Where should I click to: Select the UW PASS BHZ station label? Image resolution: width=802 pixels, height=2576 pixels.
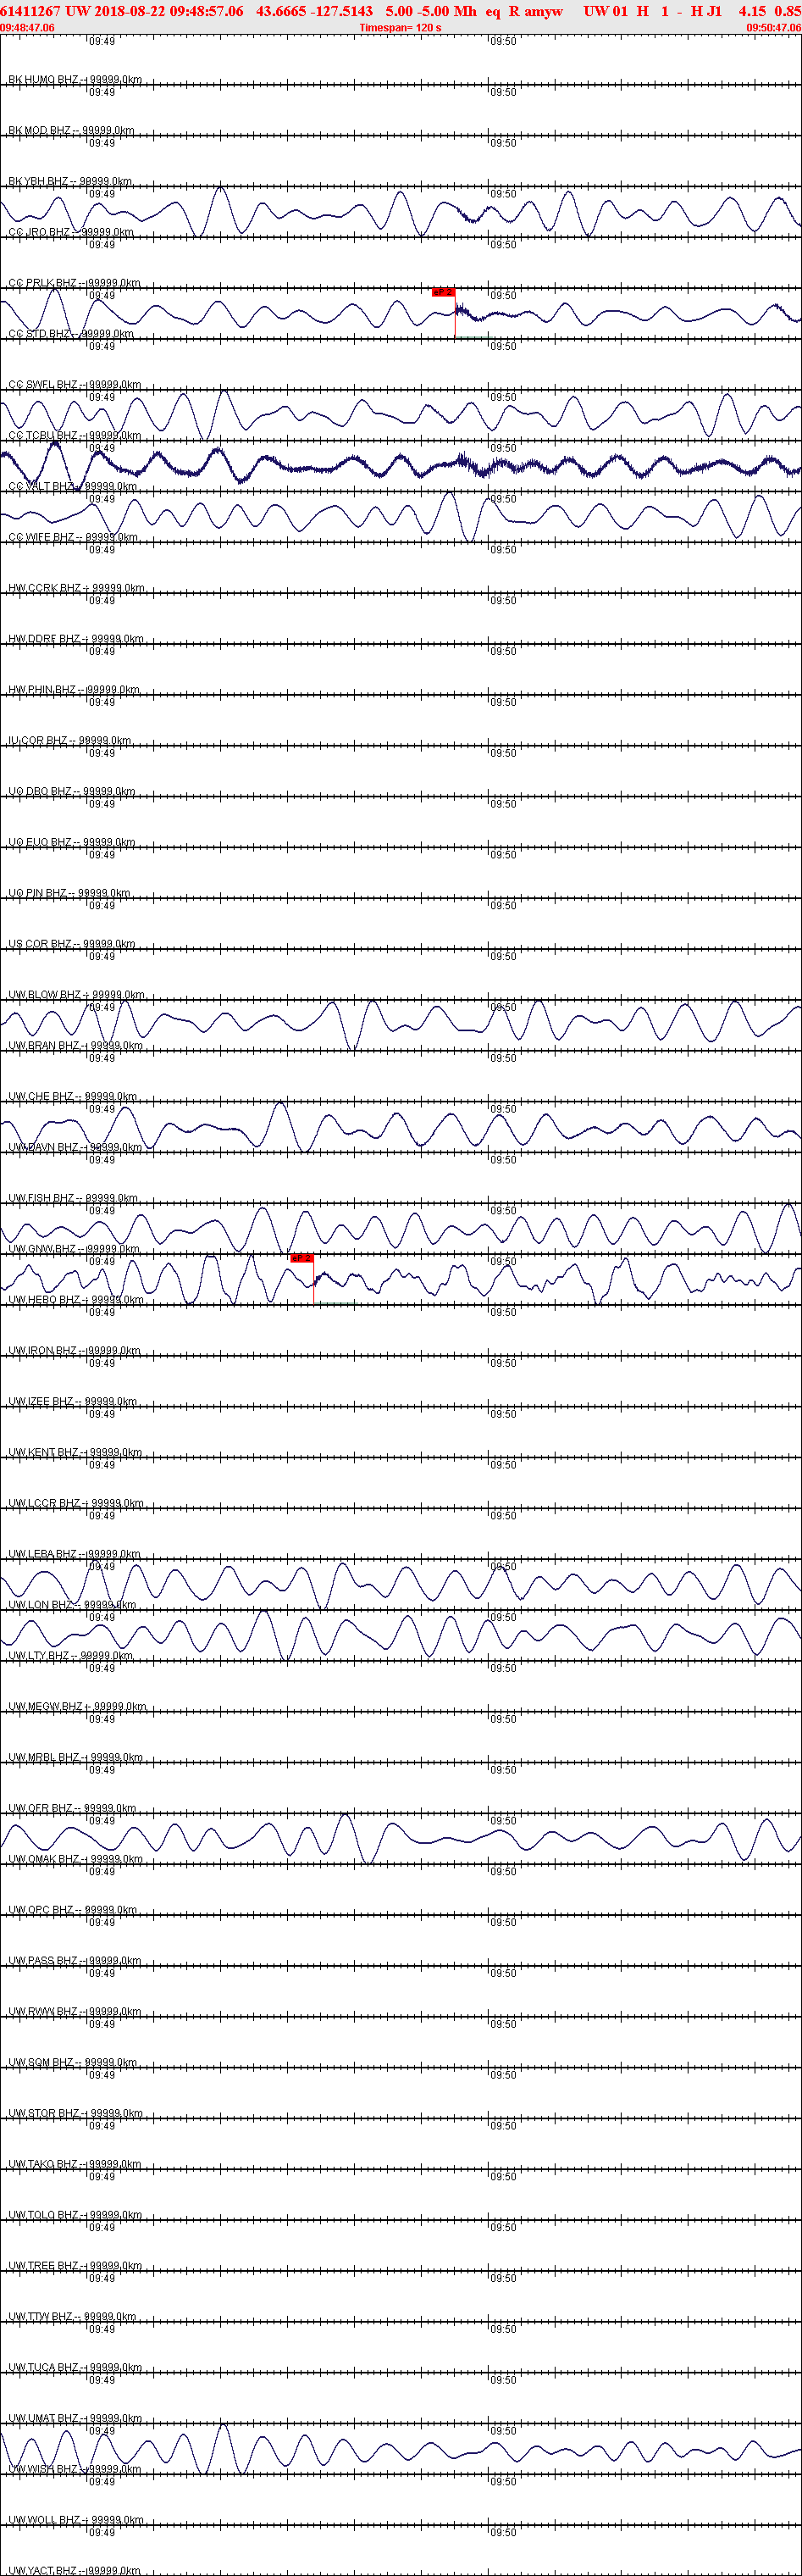75,1962
